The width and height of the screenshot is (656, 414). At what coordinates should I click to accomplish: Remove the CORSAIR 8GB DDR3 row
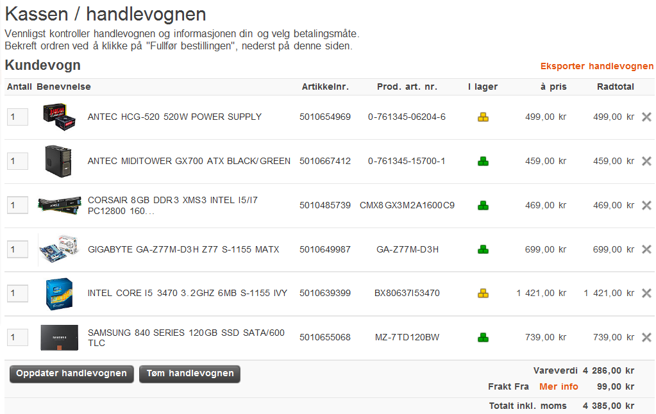(x=646, y=205)
